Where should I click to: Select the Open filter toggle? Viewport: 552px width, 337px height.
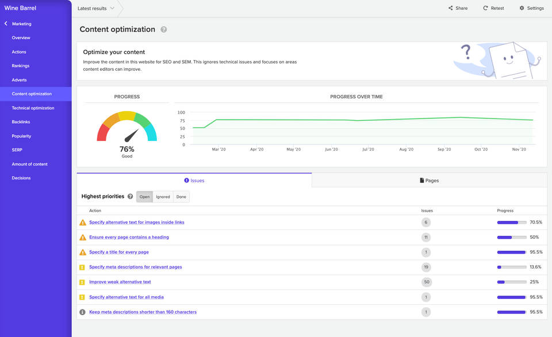point(144,197)
